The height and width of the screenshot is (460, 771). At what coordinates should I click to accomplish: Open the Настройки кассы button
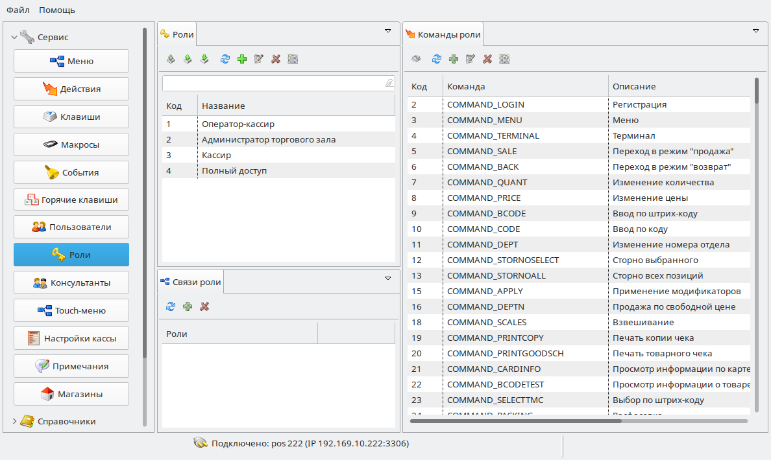click(71, 338)
